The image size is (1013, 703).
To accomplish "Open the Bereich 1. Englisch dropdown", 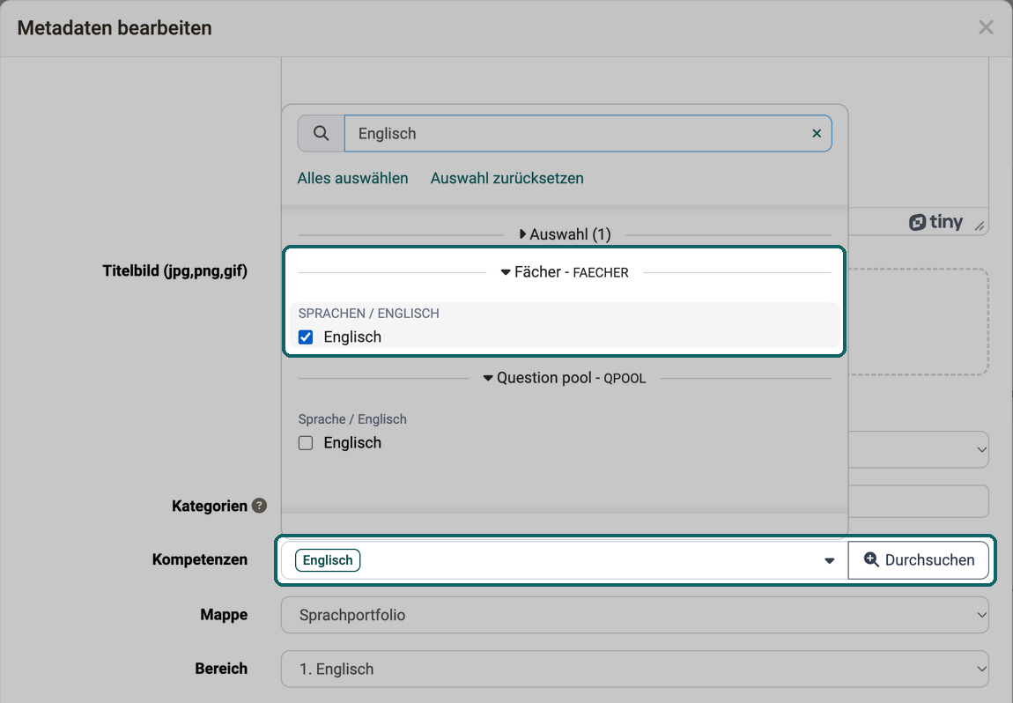I will click(x=635, y=669).
